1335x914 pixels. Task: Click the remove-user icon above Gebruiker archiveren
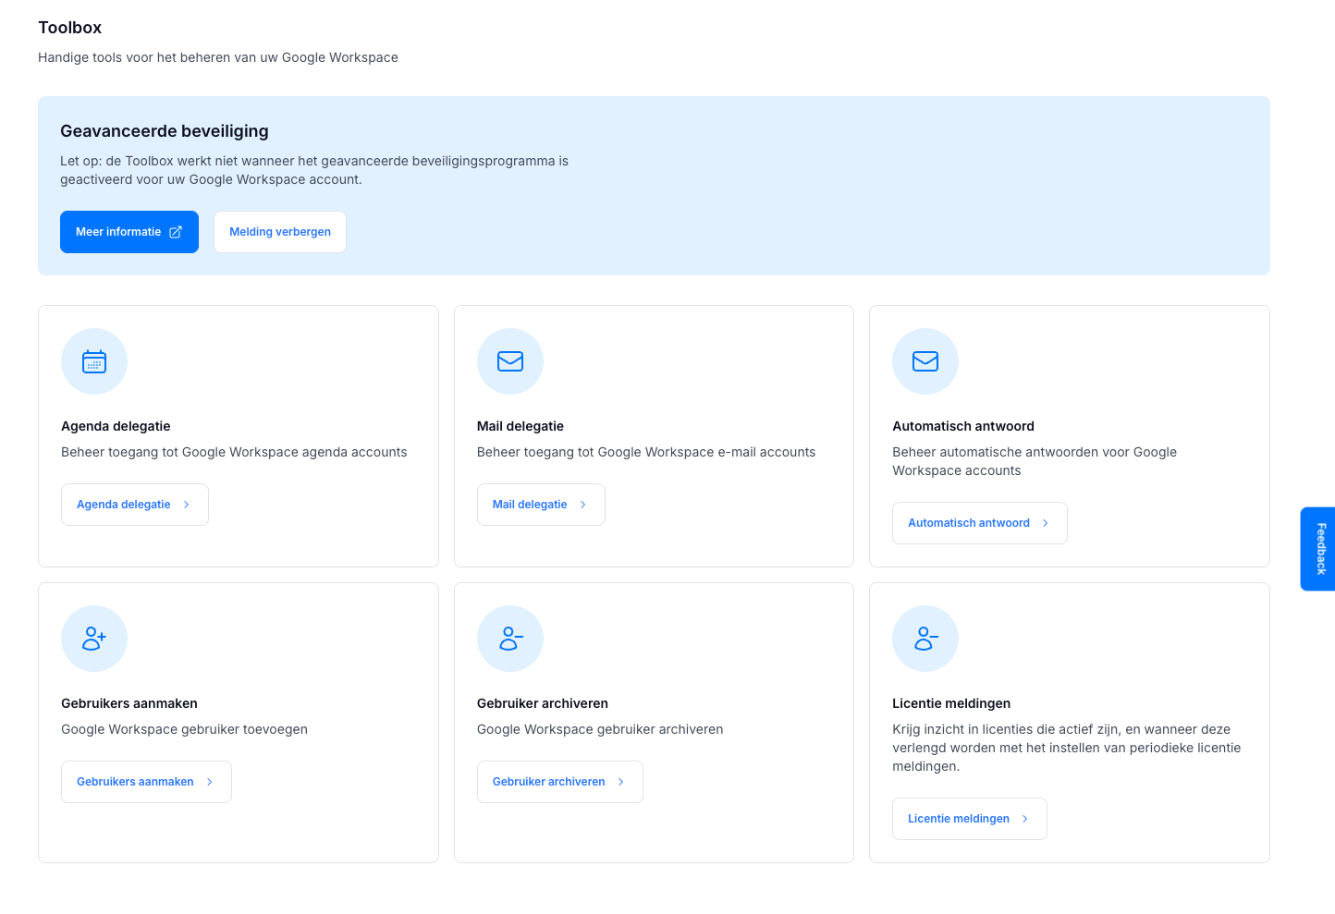pyautogui.click(x=510, y=639)
